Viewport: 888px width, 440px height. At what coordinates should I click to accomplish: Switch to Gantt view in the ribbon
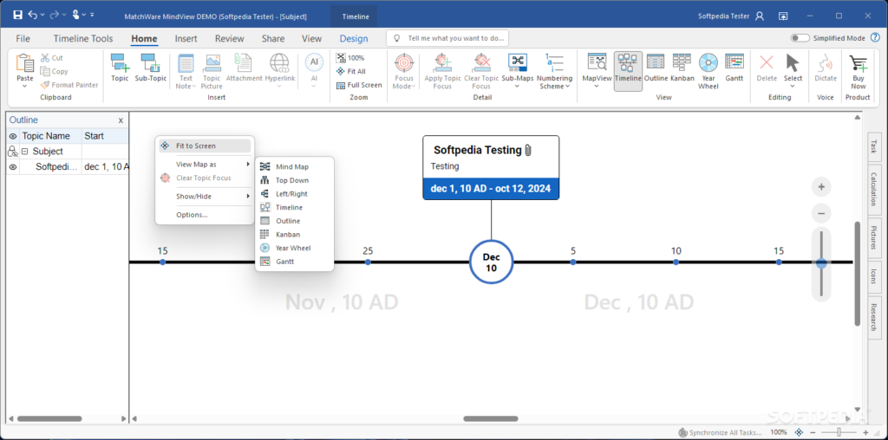click(x=734, y=68)
